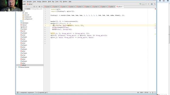
Task: Switch to the p1.erl editor tab
Action: [48, 7]
